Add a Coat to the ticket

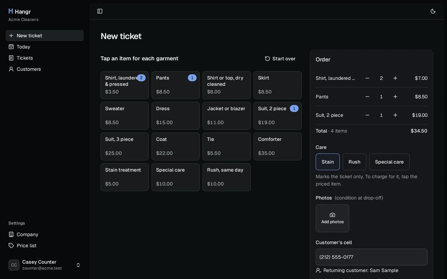coord(175,146)
